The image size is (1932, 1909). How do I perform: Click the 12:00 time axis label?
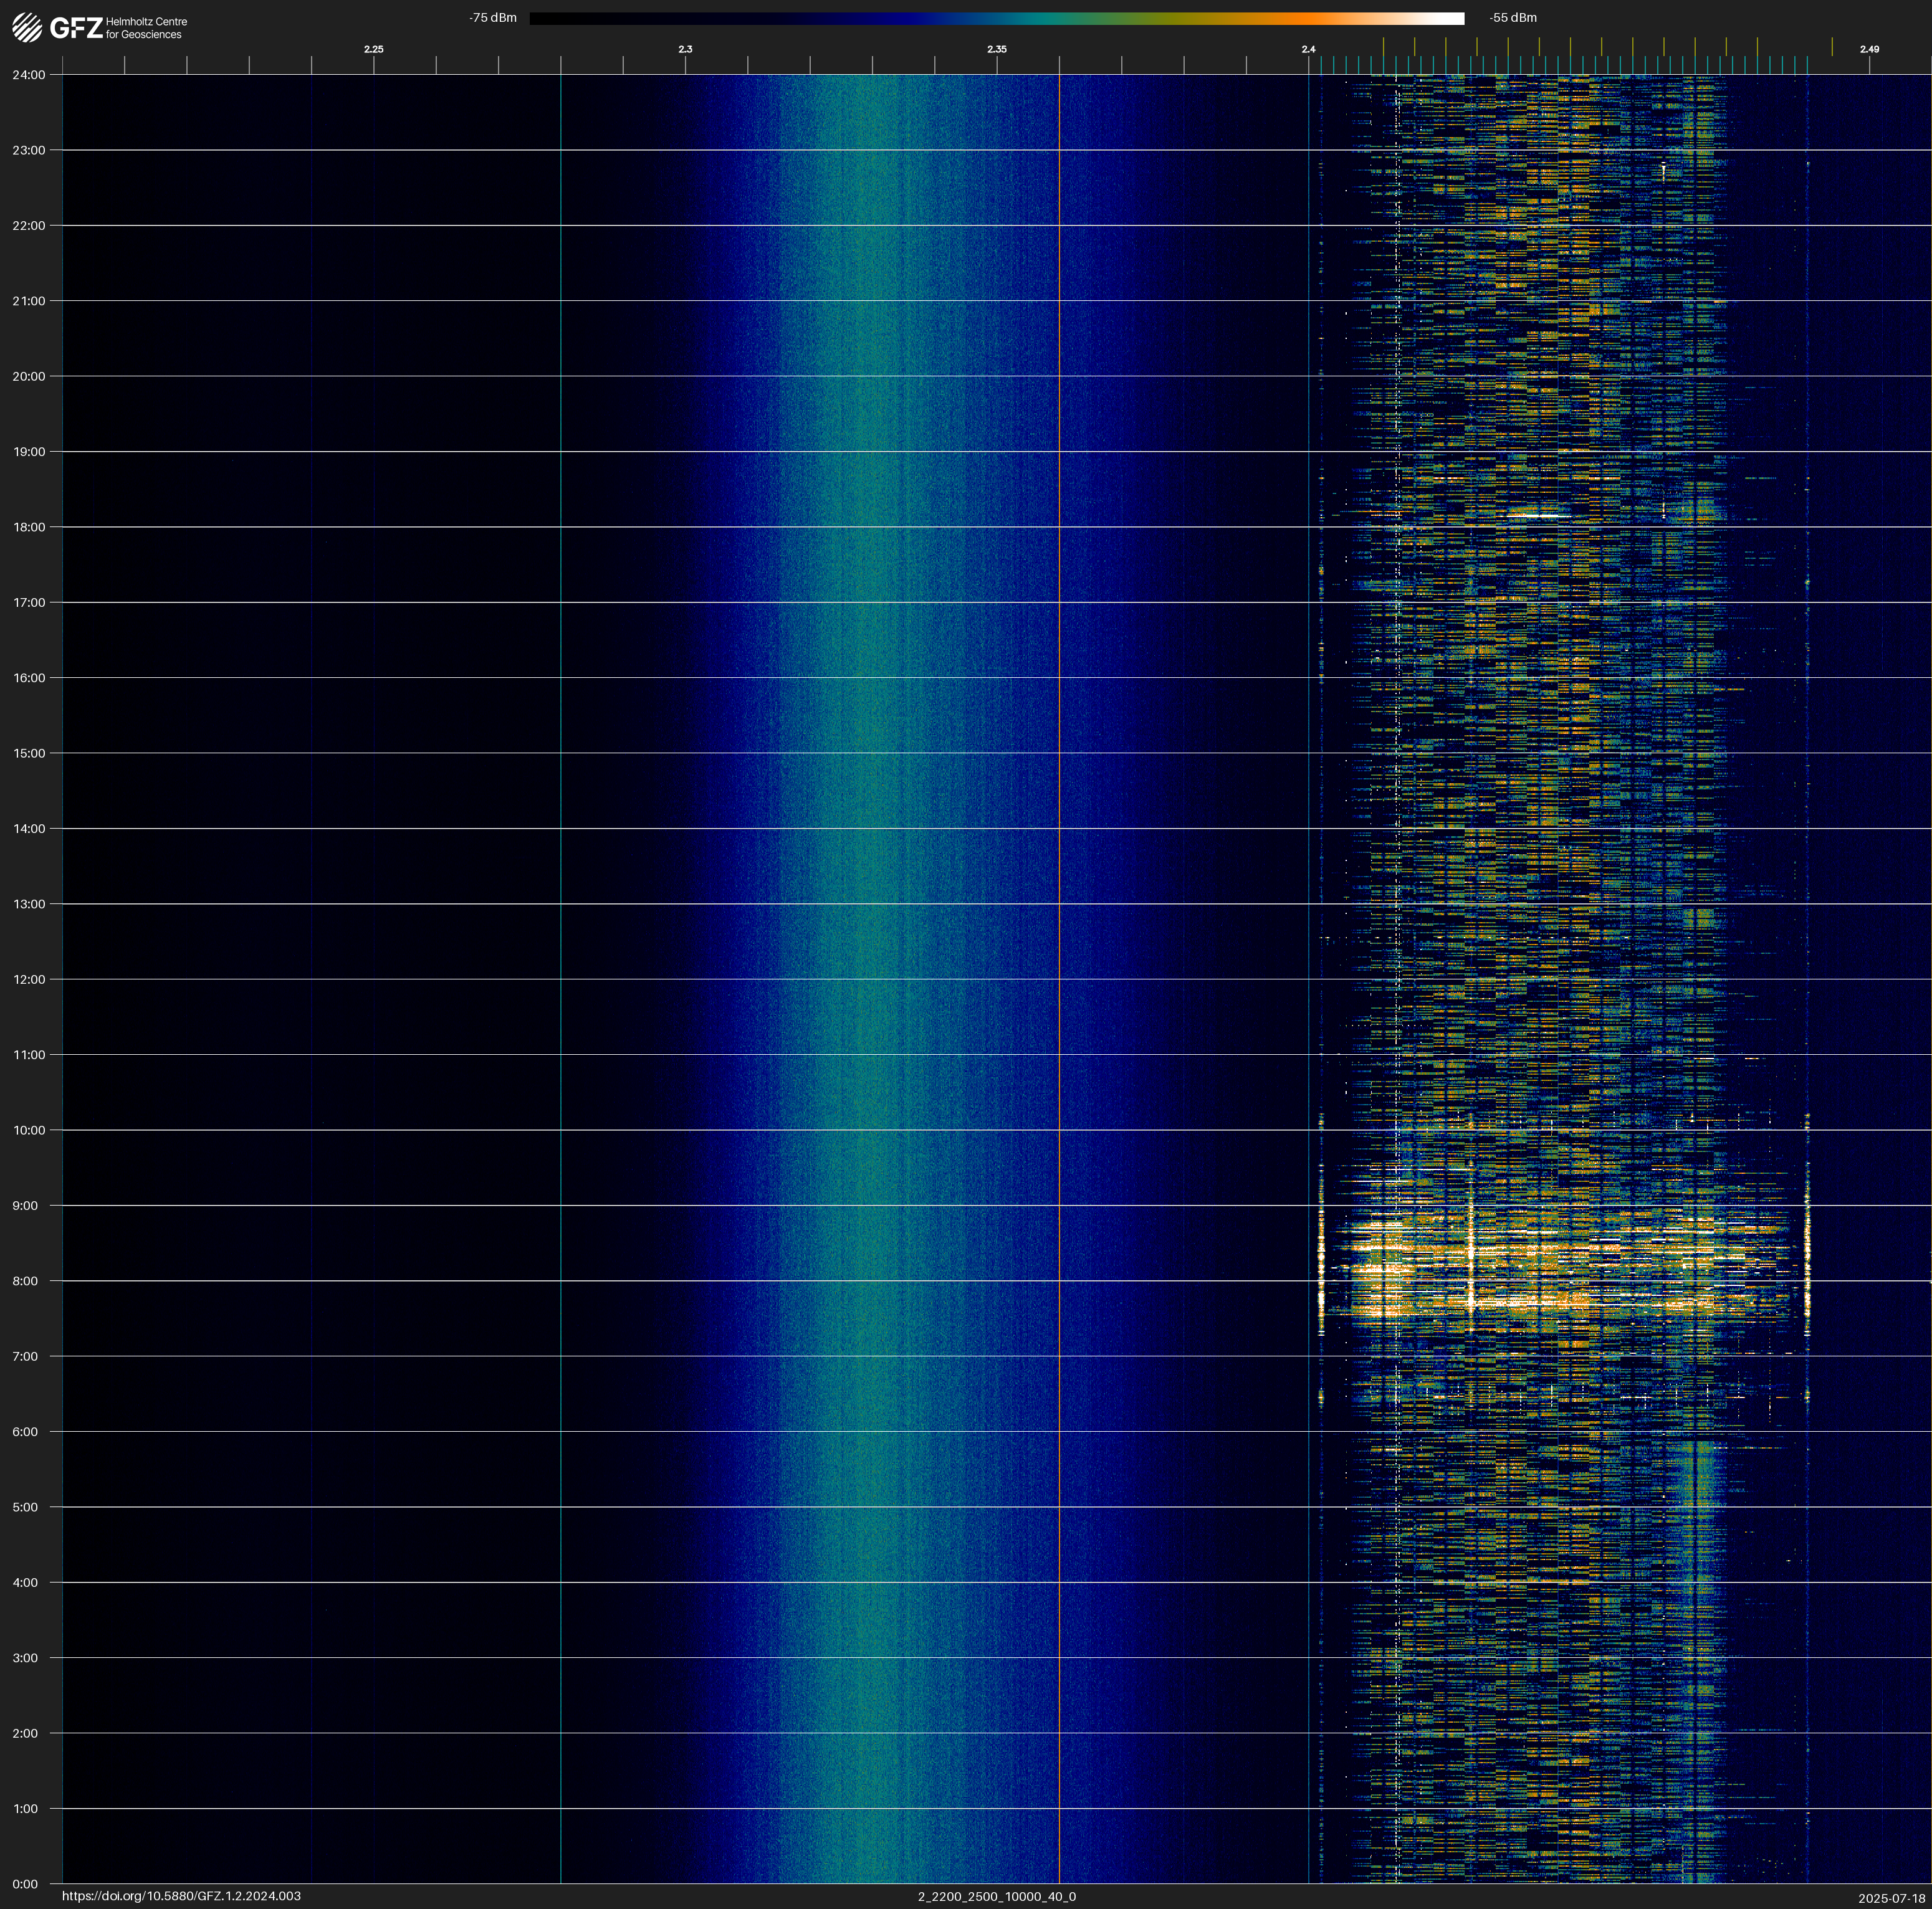coord(29,979)
